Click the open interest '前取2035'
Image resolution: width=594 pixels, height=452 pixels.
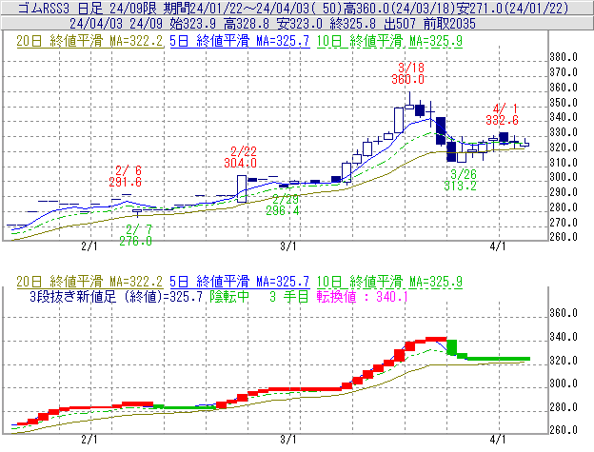(x=449, y=24)
